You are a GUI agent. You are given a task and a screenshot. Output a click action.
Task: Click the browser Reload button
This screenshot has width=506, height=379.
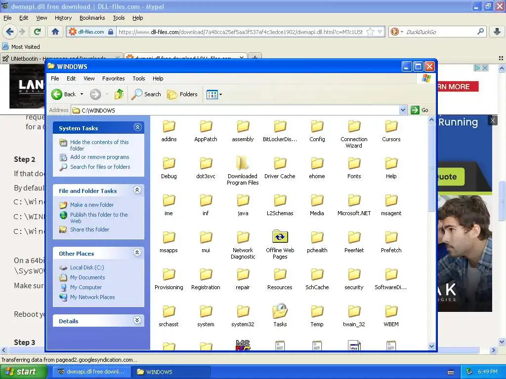coord(37,32)
